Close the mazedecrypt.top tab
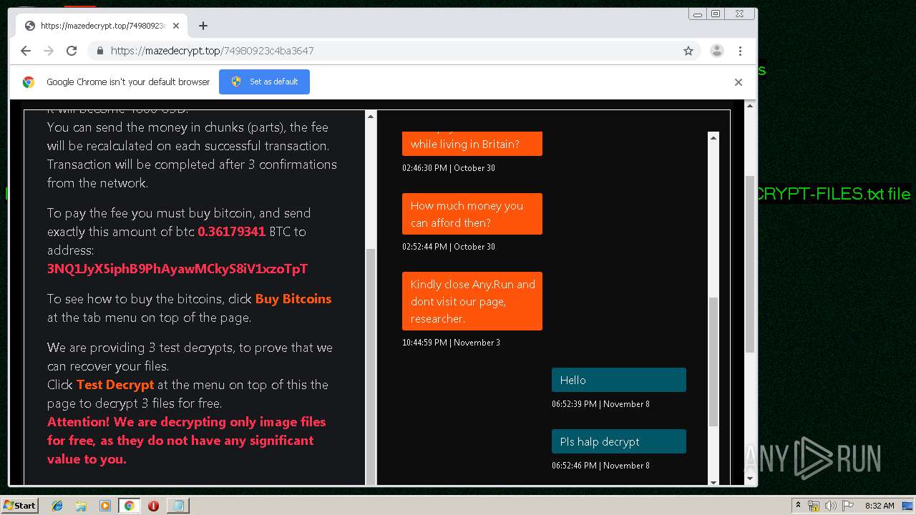The height and width of the screenshot is (515, 916). tap(176, 26)
